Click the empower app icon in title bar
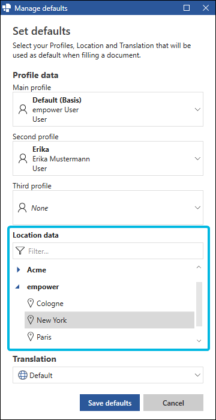This screenshot has height=420, width=216. point(6,8)
